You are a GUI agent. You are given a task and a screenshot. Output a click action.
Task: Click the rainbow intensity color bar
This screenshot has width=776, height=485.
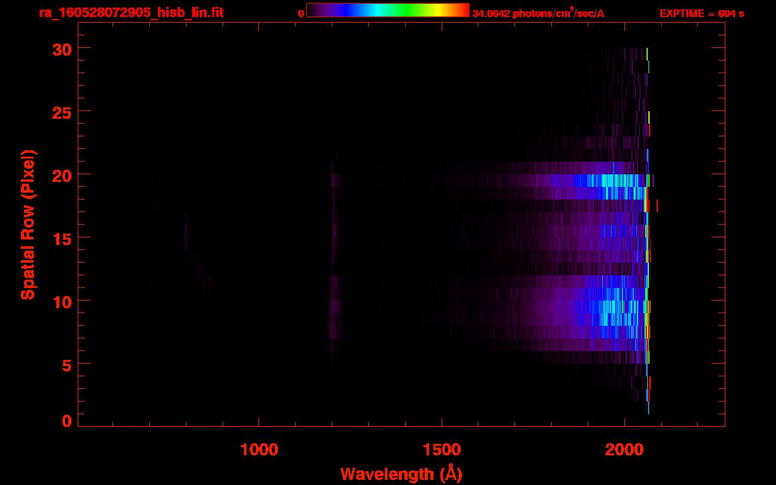click(388, 10)
